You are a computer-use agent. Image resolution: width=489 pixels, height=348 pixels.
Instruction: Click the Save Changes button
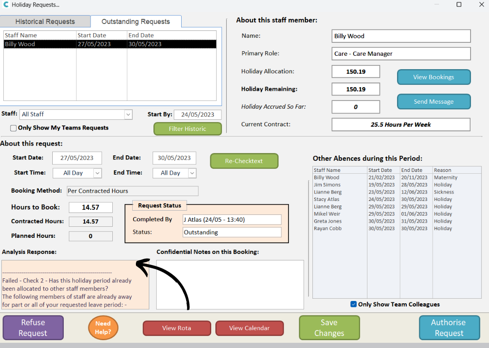329,328
